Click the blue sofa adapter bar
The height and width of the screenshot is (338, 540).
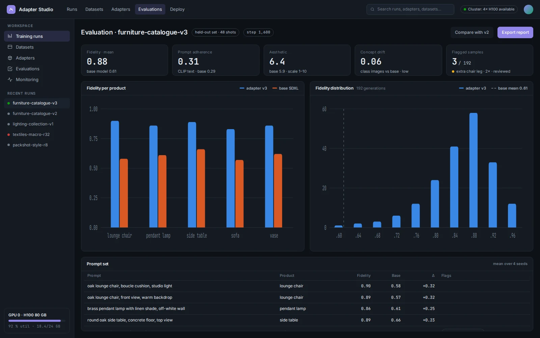click(x=231, y=178)
